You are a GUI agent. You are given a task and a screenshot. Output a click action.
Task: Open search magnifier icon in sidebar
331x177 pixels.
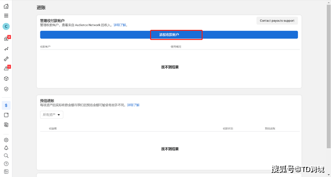[6, 155]
